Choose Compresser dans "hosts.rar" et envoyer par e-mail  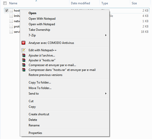[62, 70]
